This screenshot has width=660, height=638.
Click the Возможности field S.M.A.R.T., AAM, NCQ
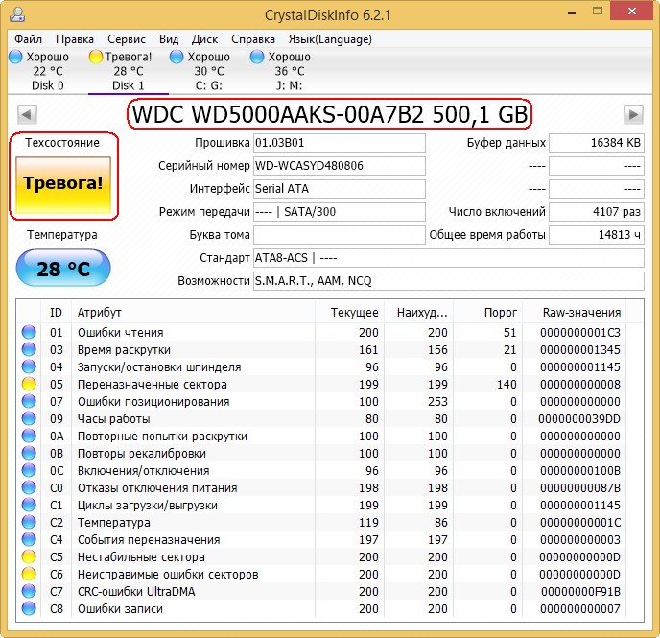[449, 281]
